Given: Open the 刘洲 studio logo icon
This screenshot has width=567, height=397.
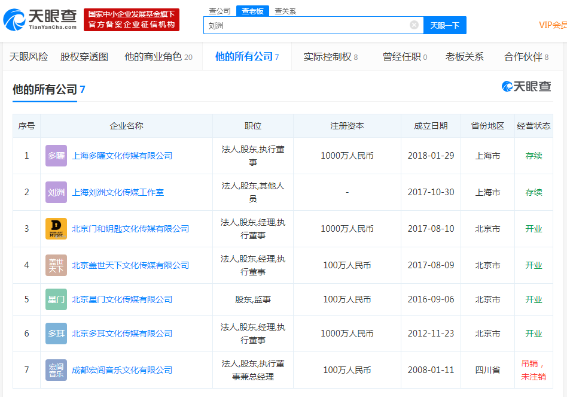Looking at the screenshot, I should point(56,192).
